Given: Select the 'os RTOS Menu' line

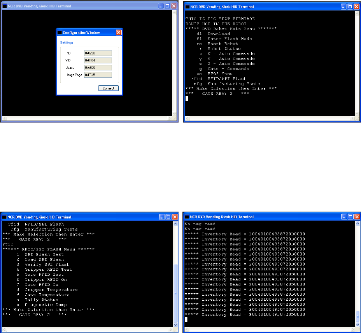Looking at the screenshot, I should click(x=215, y=74).
